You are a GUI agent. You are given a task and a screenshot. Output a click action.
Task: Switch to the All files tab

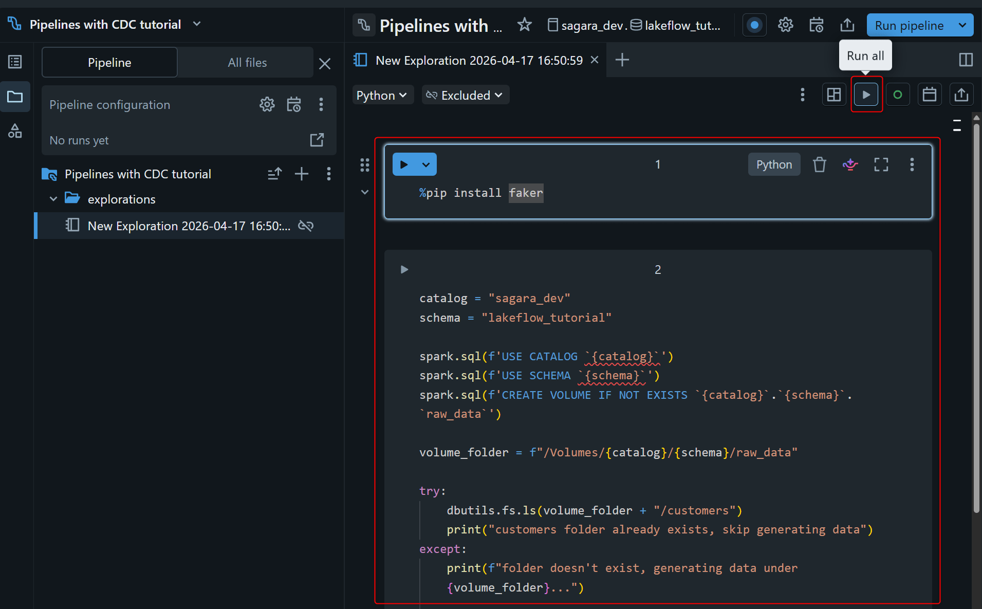click(x=247, y=63)
